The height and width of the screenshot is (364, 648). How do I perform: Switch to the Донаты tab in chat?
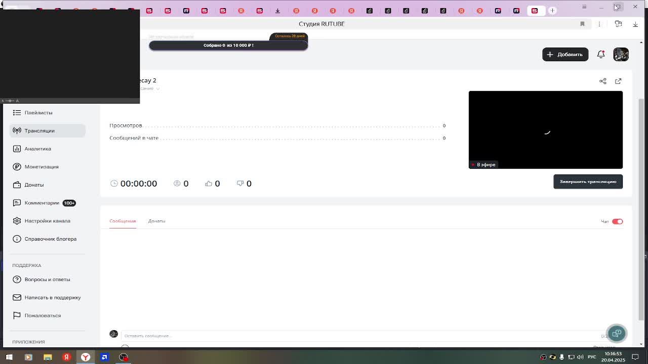(156, 221)
